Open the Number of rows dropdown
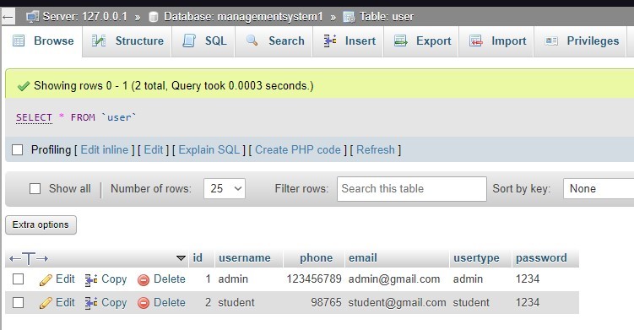 225,188
